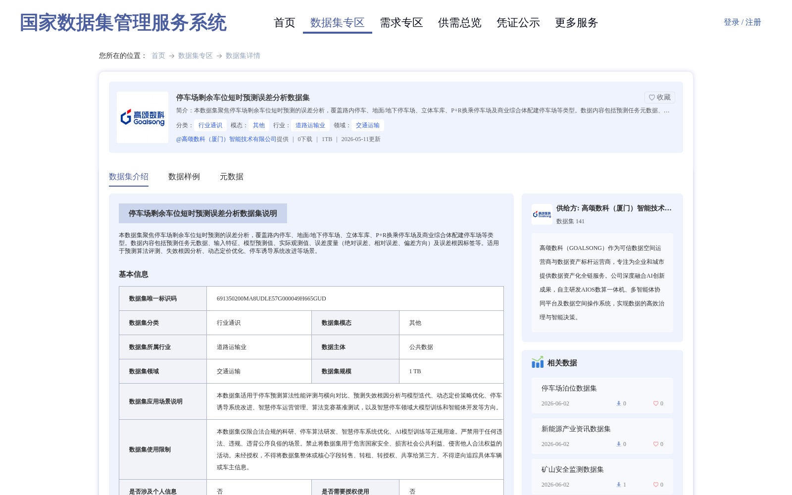792x495 pixels.
Task: Click the 1 TB scale value cell
Action: (451, 371)
